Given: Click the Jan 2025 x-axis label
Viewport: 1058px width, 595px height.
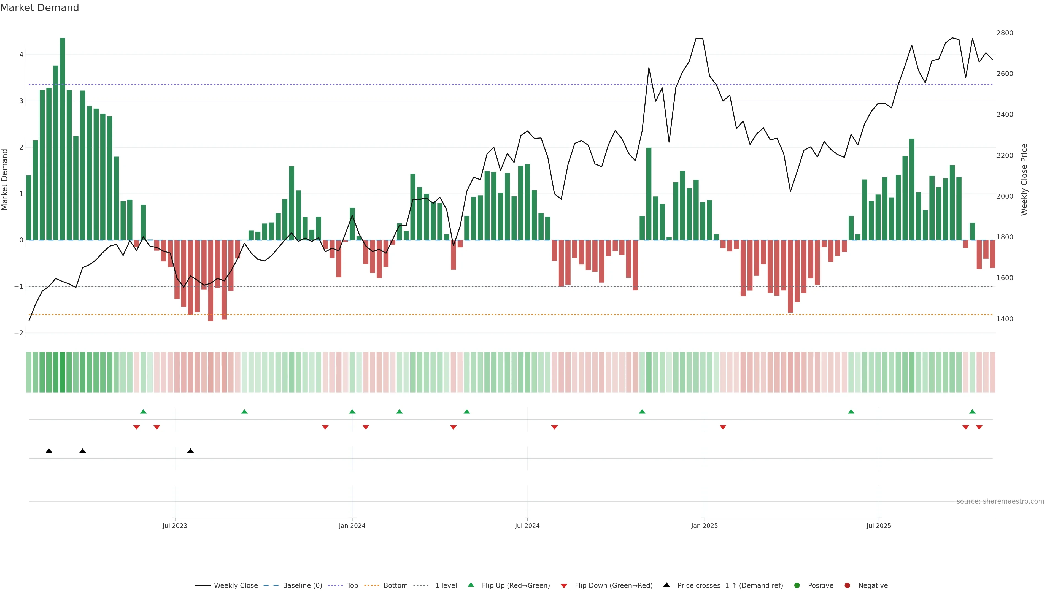Looking at the screenshot, I should (x=705, y=526).
